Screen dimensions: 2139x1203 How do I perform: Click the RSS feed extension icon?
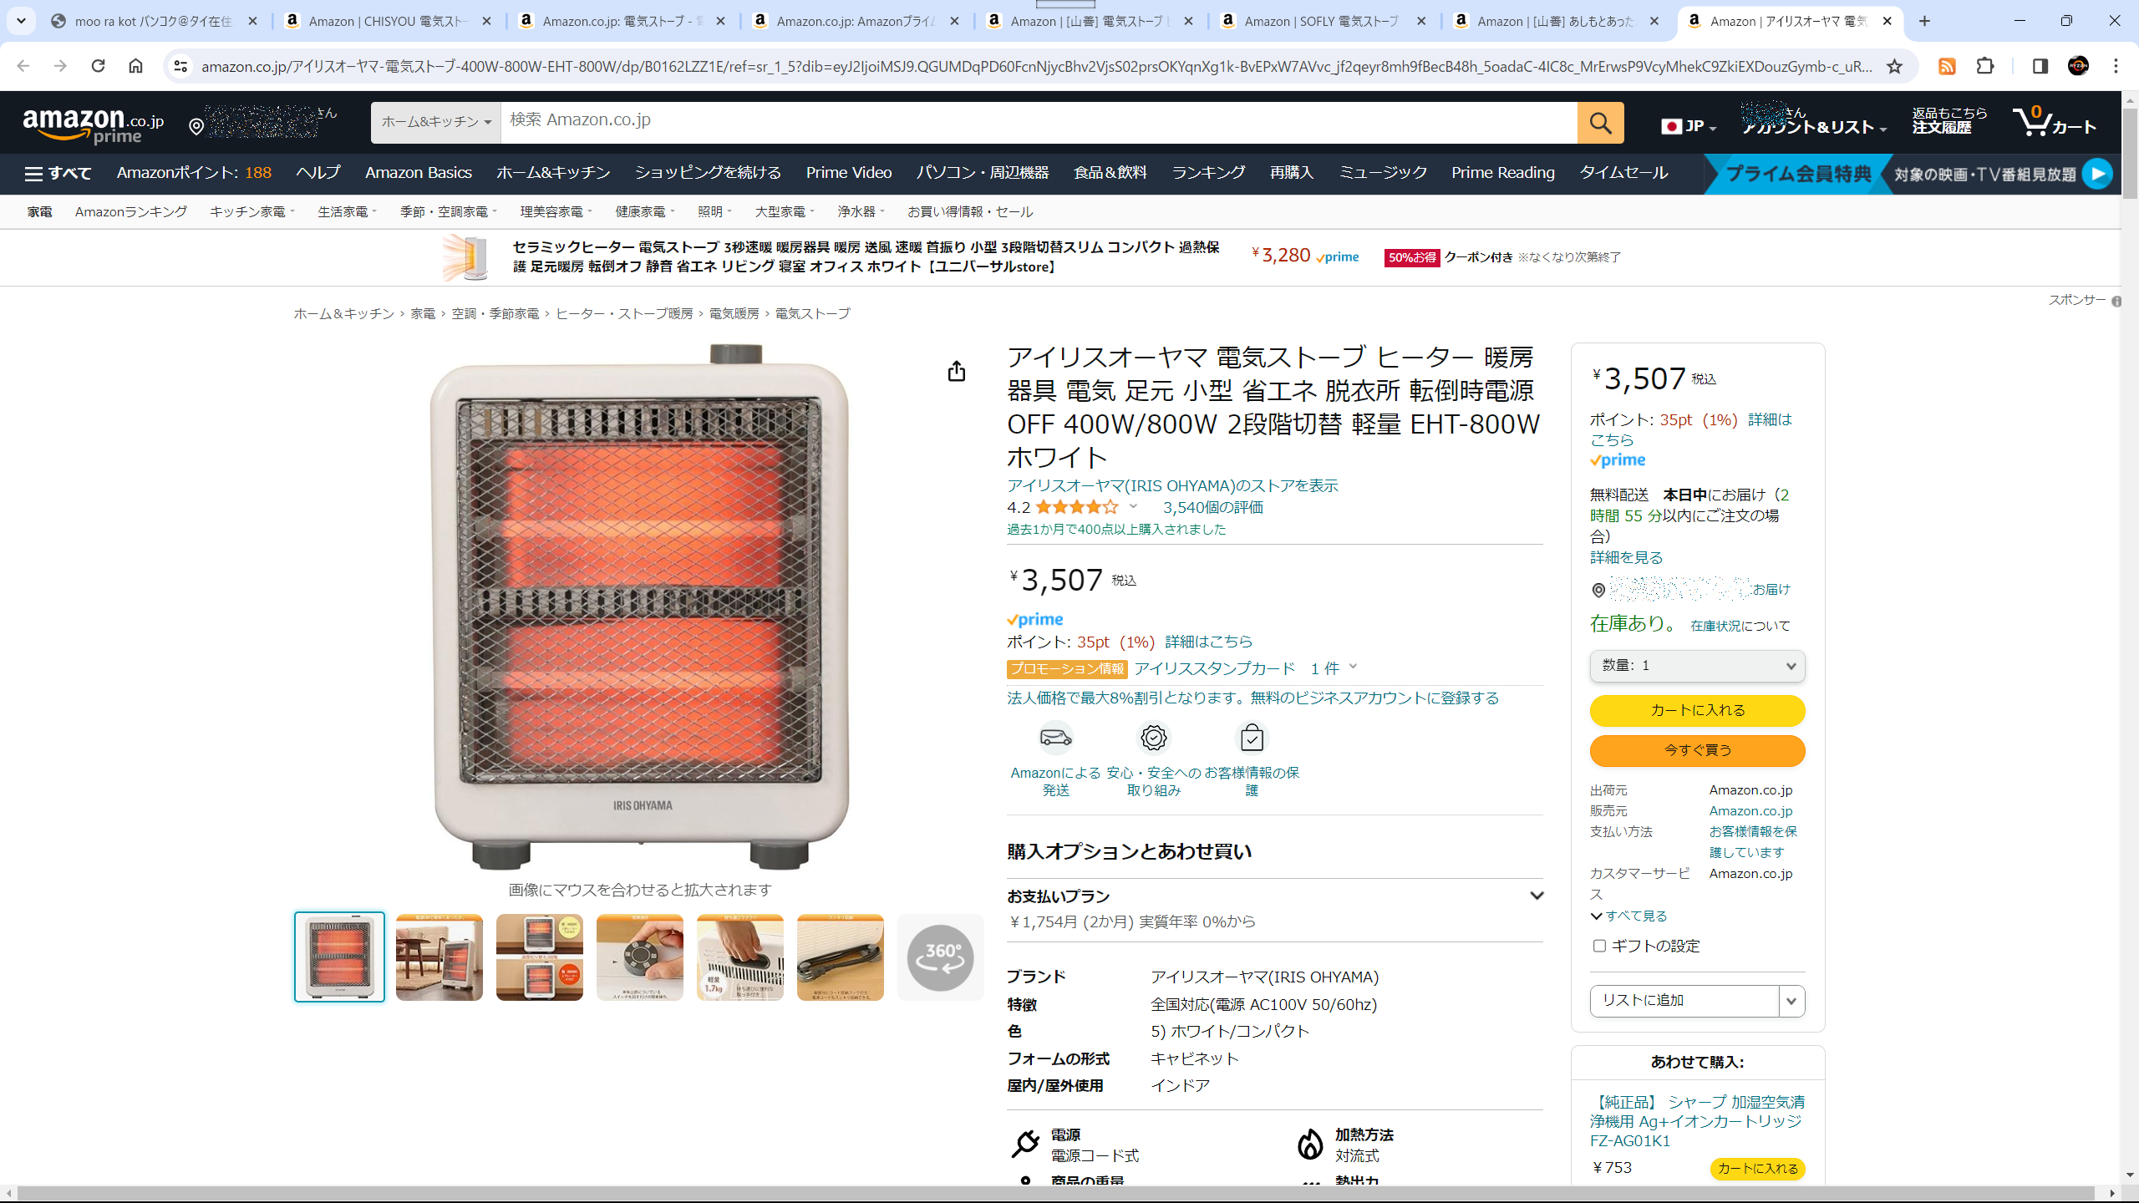[x=1947, y=66]
